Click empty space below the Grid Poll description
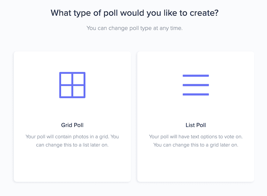 click(x=72, y=165)
